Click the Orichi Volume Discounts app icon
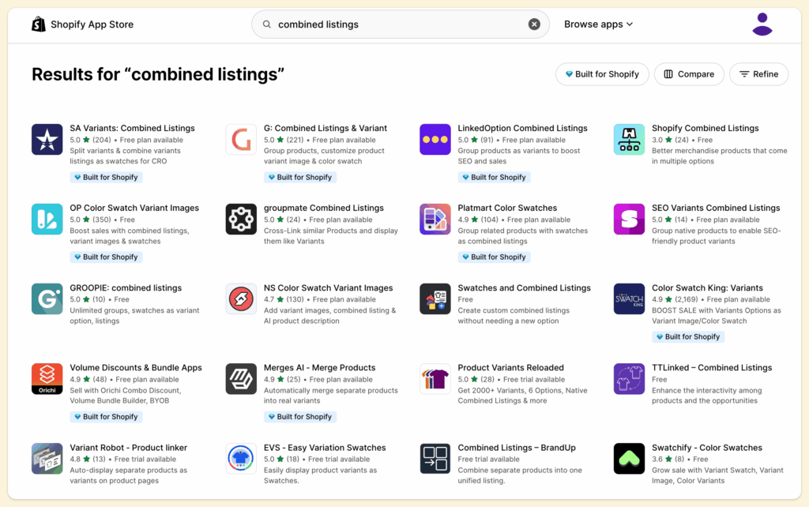The height and width of the screenshot is (507, 809). (x=47, y=379)
